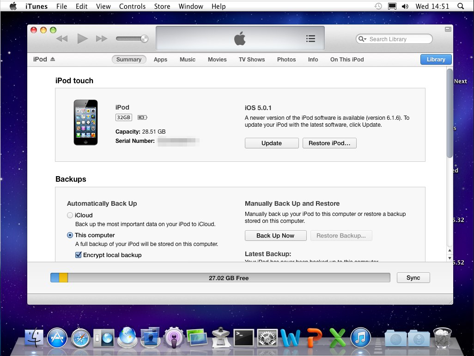
Task: Click the Search Library field
Action: pos(394,39)
